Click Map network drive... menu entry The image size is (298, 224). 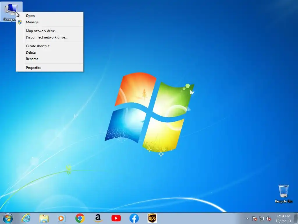click(49, 31)
